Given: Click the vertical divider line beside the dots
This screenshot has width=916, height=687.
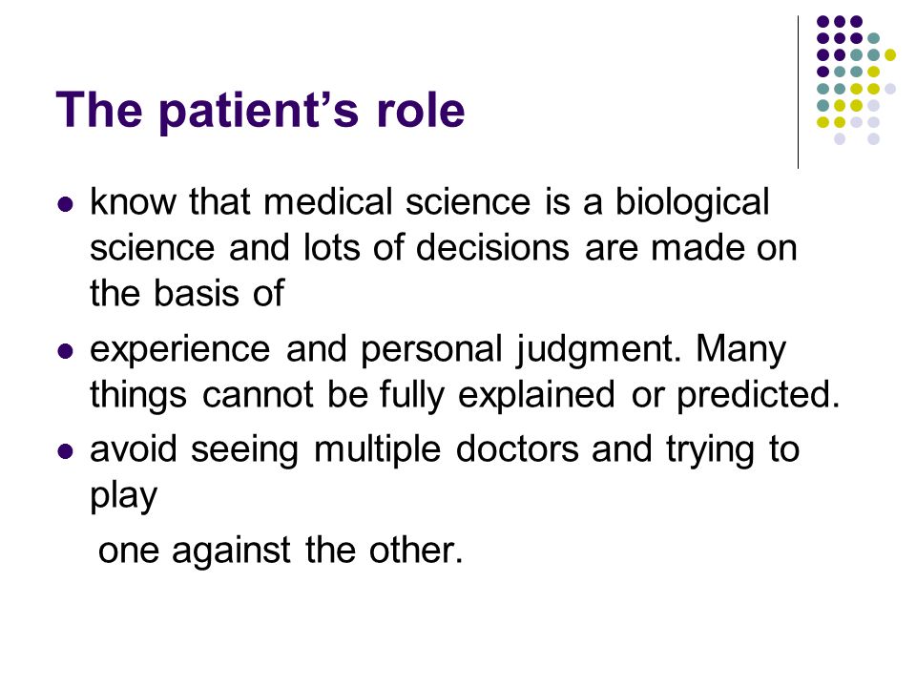Looking at the screenshot, I should (x=798, y=93).
